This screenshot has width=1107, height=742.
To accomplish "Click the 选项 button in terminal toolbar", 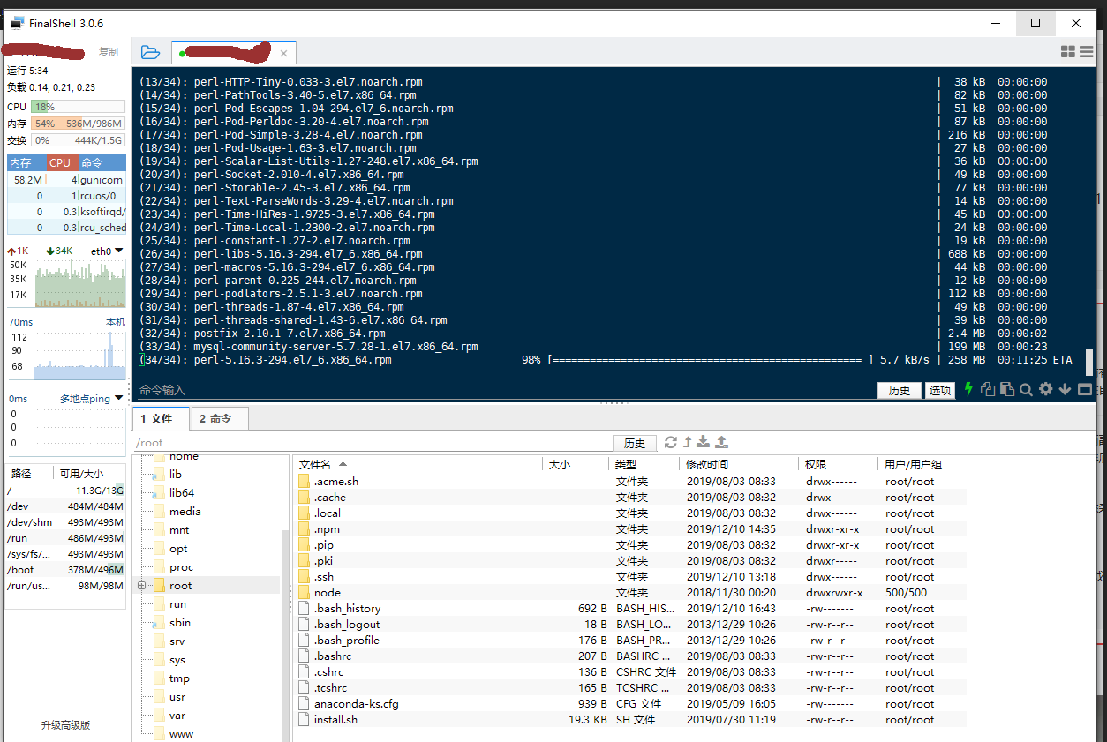I will (940, 390).
